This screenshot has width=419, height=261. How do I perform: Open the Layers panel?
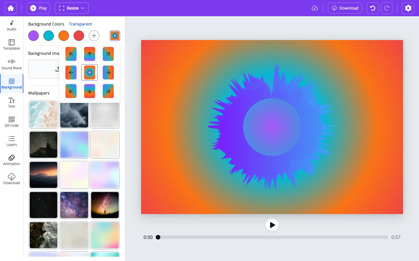click(x=12, y=141)
